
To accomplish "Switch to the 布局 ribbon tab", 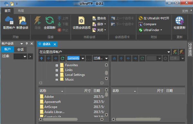I will [21, 11].
